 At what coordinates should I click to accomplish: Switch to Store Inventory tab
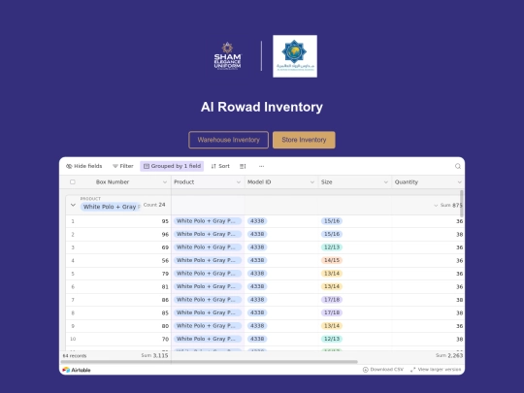coord(304,140)
